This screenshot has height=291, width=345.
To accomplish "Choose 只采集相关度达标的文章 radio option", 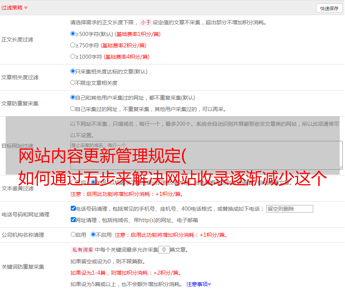I will coord(73,71).
